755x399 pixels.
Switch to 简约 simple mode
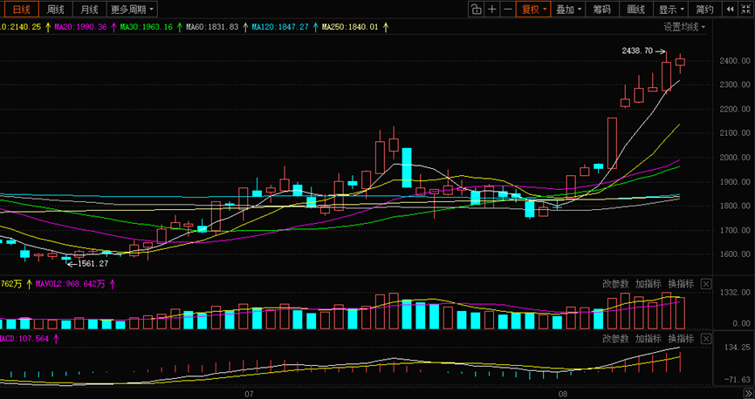tap(704, 9)
